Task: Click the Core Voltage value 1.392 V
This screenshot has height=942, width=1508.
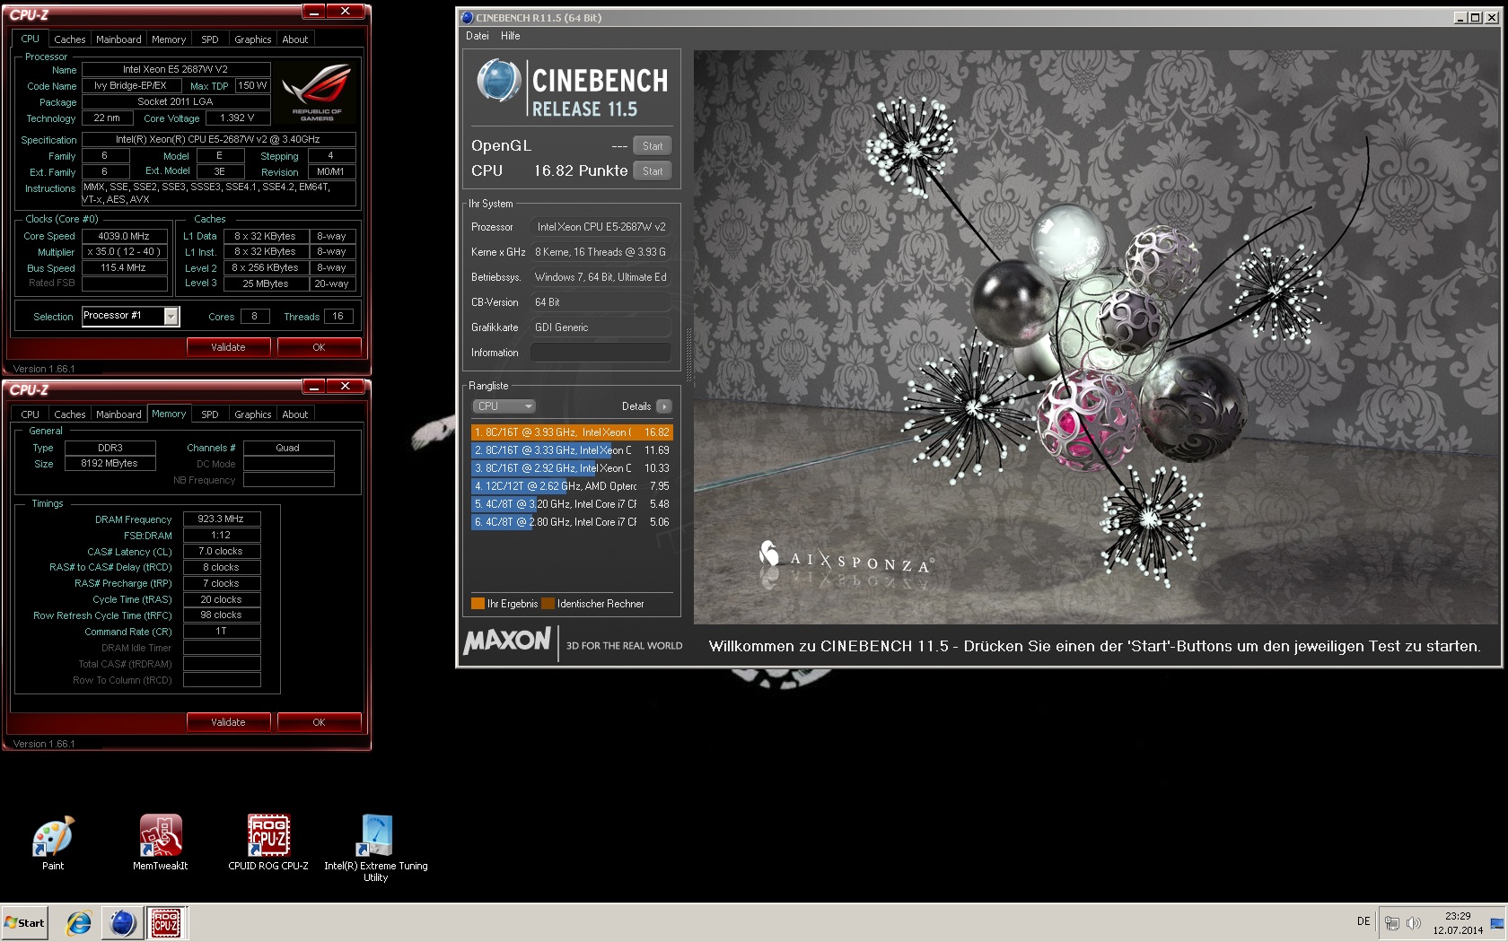Action: click(238, 118)
